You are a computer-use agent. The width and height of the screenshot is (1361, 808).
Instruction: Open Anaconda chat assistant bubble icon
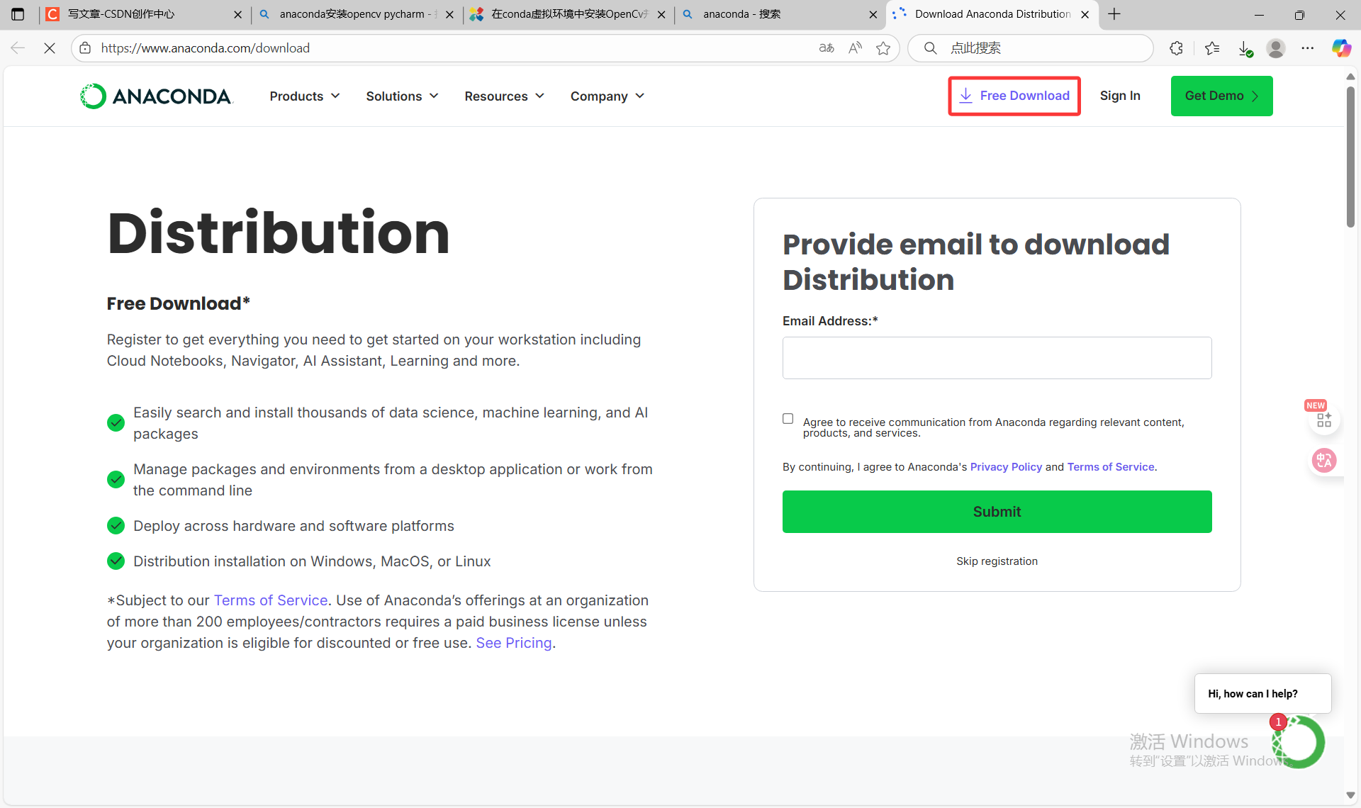[1299, 742]
